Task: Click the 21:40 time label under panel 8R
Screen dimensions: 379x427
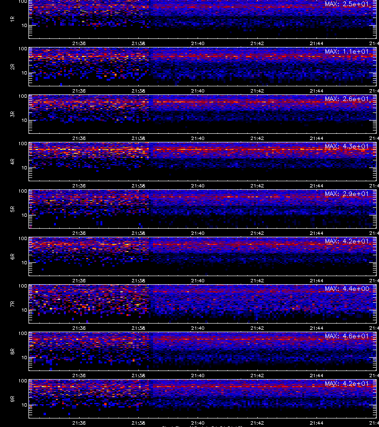Action: [198, 376]
